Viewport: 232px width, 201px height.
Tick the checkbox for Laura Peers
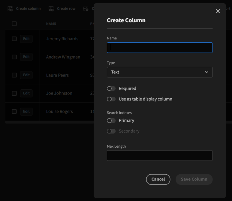click(14, 75)
